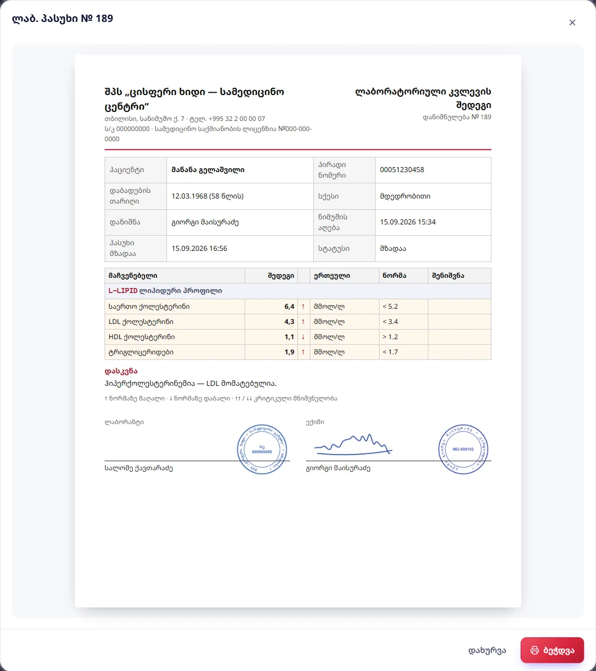
Task: Click sample time 15.09.2026 15:34
Action: (408, 222)
